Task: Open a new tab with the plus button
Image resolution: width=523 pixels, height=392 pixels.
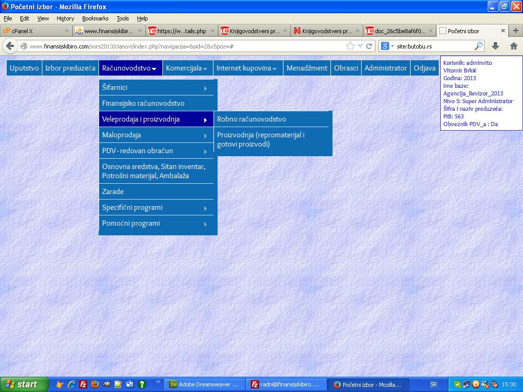Action: 515,31
